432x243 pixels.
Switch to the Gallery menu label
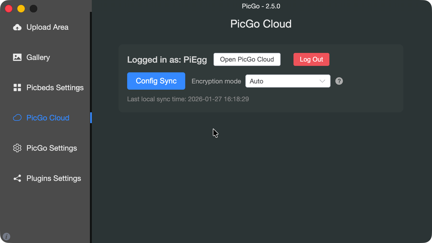[x=38, y=57]
